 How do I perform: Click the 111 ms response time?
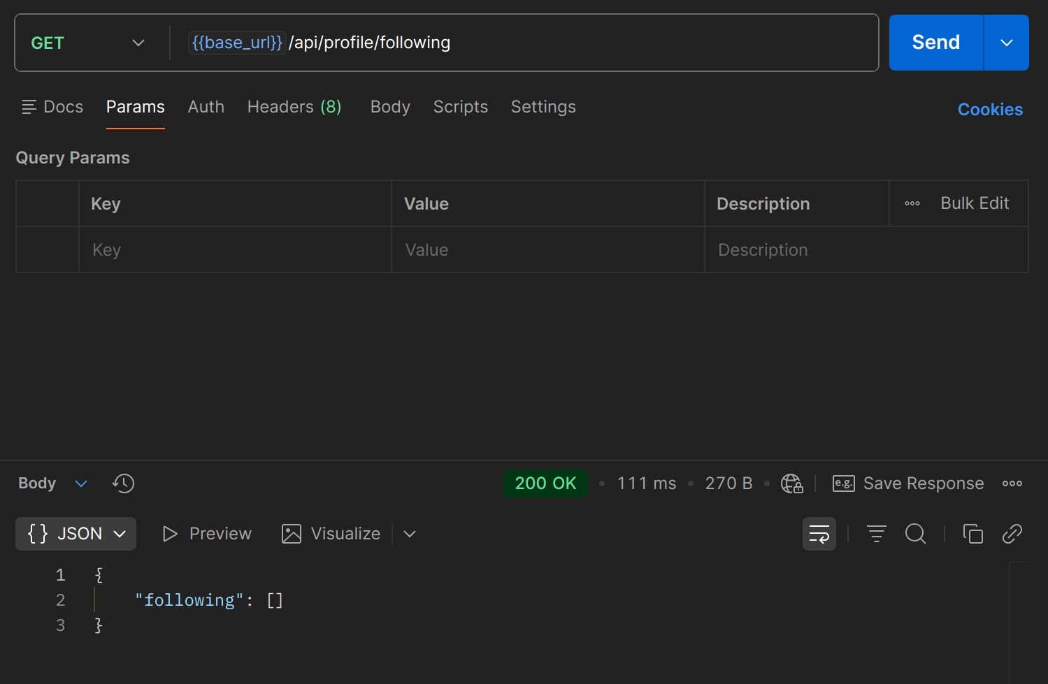[x=647, y=483]
